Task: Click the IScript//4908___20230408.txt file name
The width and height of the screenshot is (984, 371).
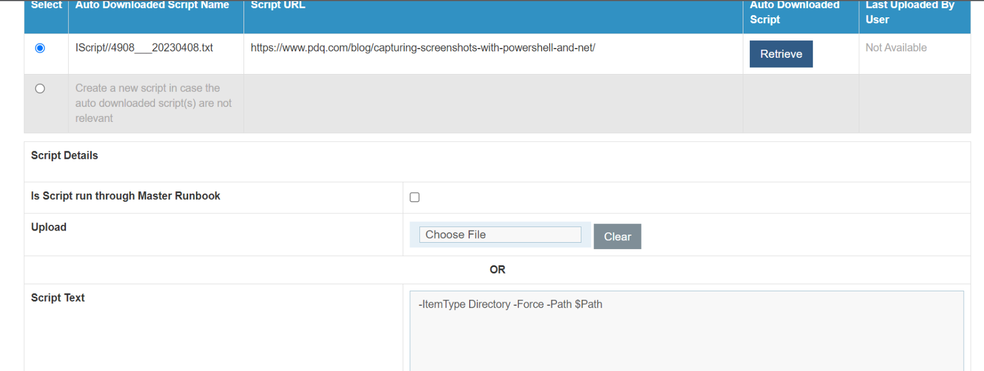Action: (144, 48)
